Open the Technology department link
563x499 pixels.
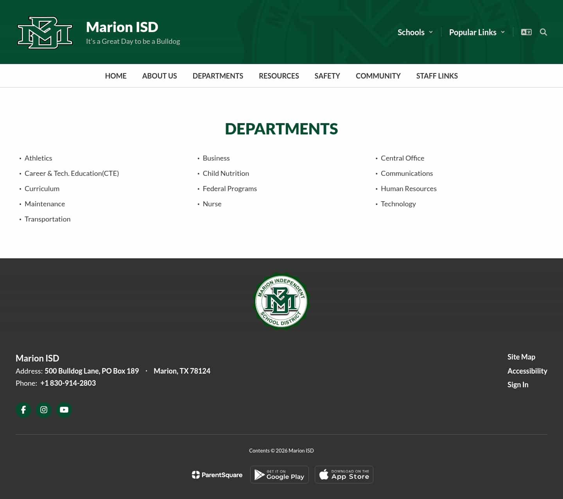coord(398,204)
